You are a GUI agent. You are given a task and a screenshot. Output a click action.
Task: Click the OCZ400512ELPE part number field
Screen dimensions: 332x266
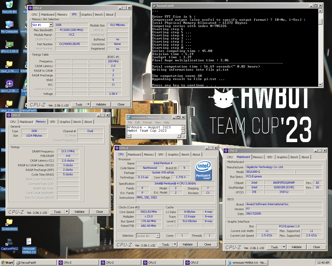click(x=72, y=44)
